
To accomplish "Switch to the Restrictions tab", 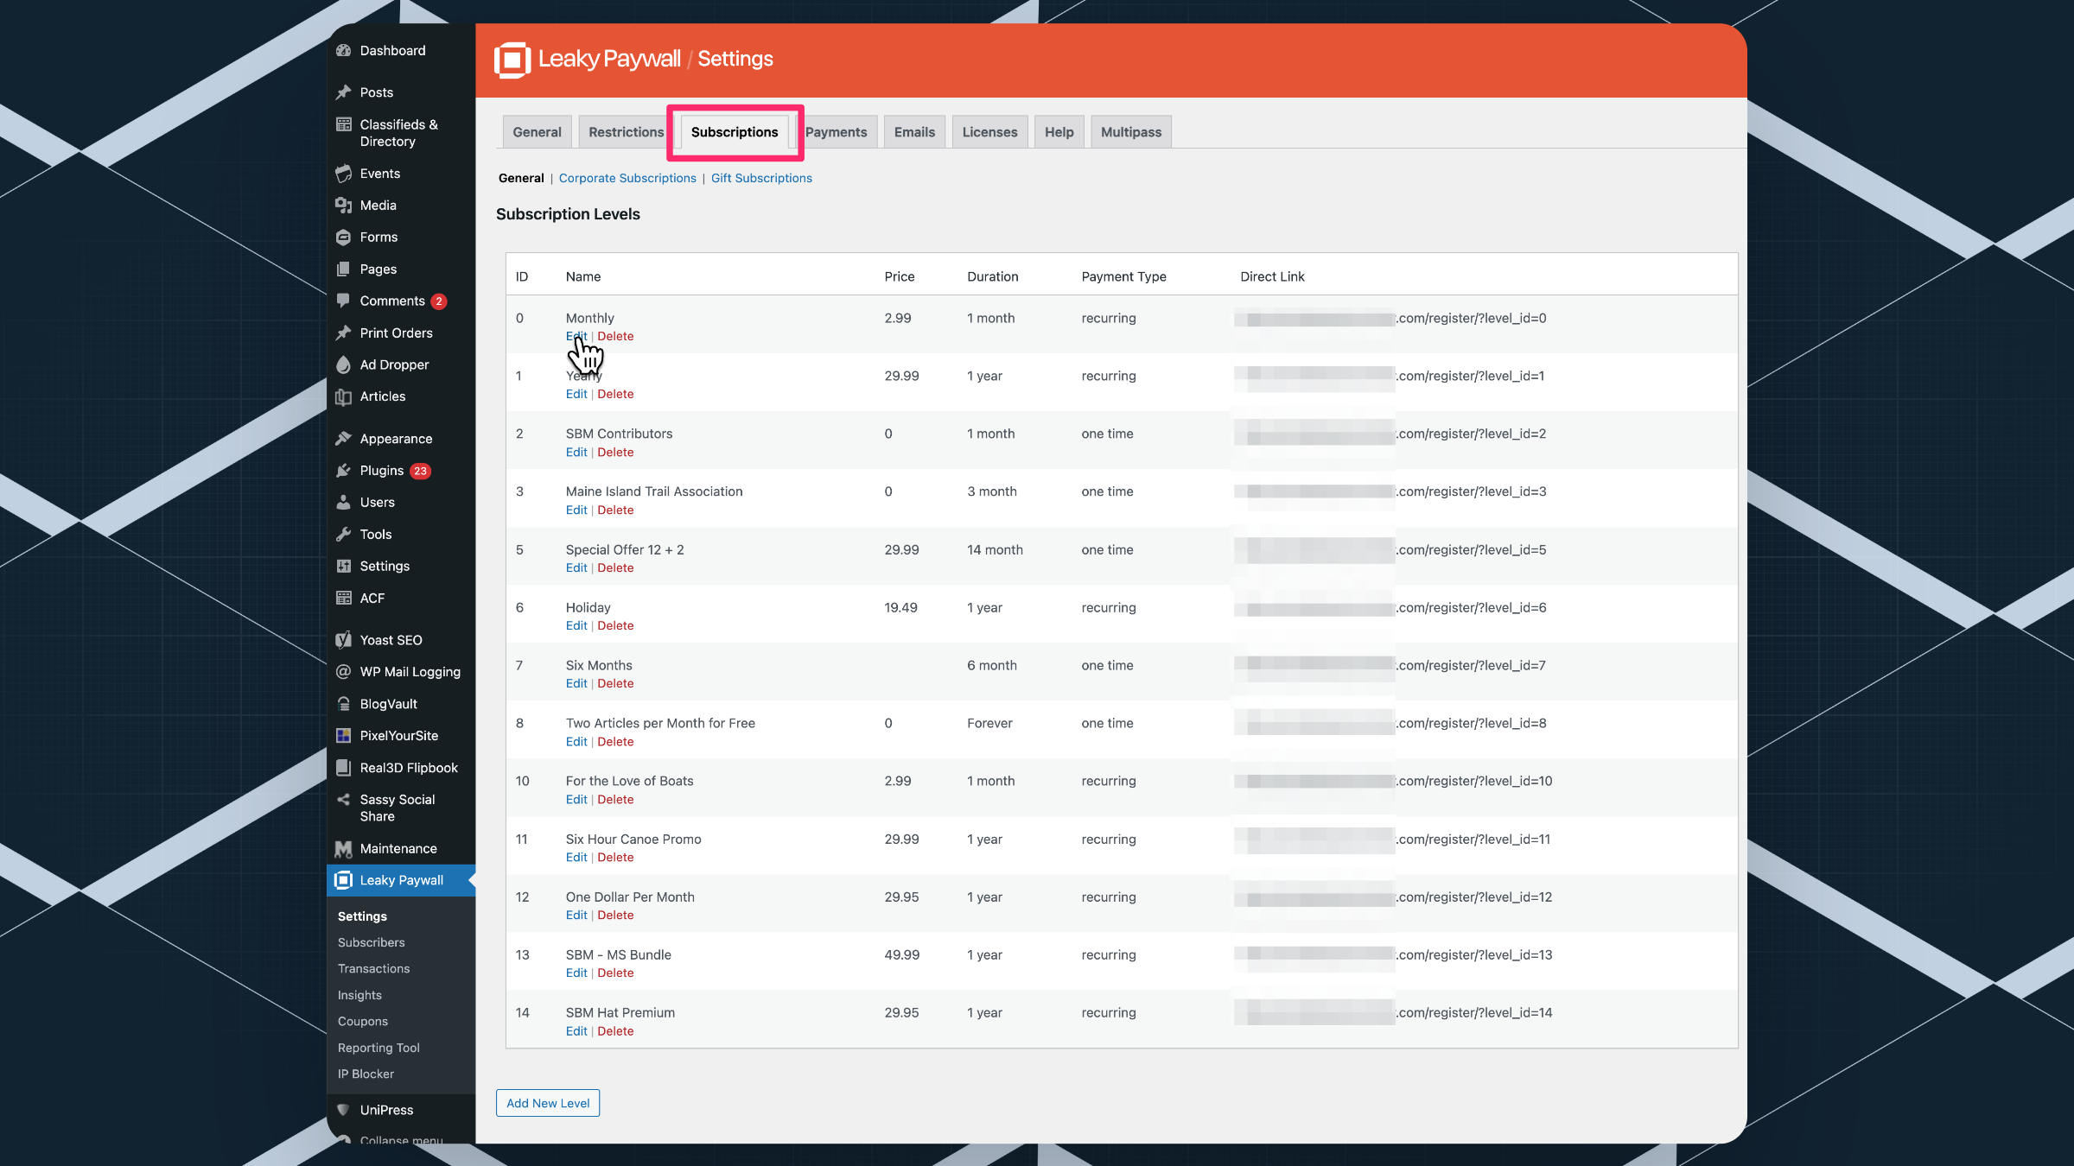I will 624,131.
